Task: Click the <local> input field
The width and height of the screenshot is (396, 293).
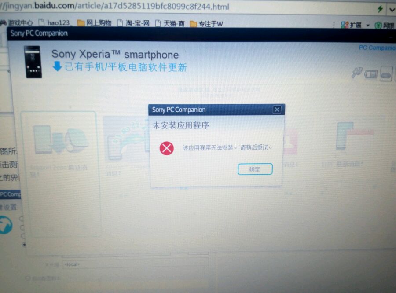Action: 136,264
